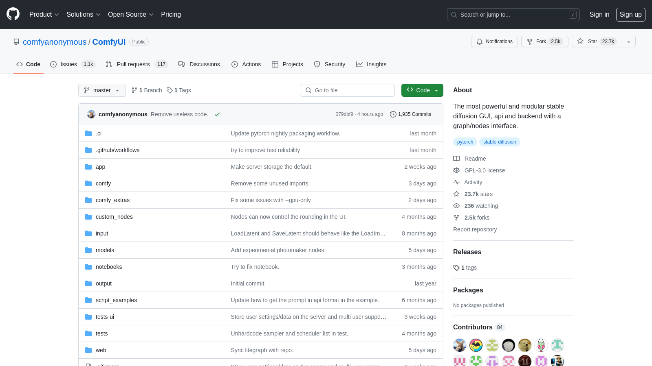This screenshot has height=366, width=652.
Task: Click the pulse icon next to Activity
Action: pyautogui.click(x=456, y=182)
